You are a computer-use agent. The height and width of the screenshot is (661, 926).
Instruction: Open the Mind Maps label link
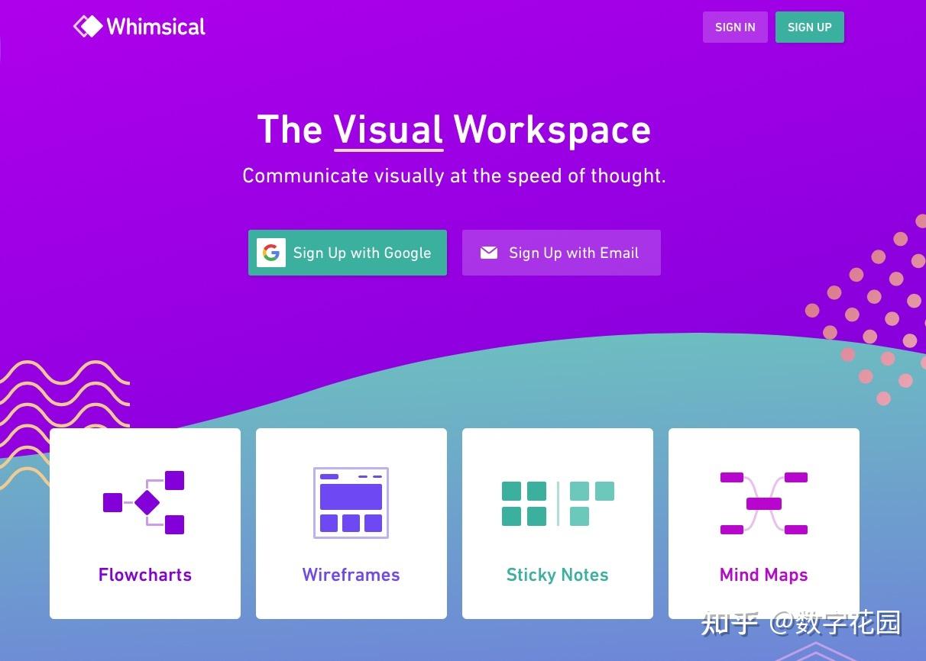tap(764, 575)
